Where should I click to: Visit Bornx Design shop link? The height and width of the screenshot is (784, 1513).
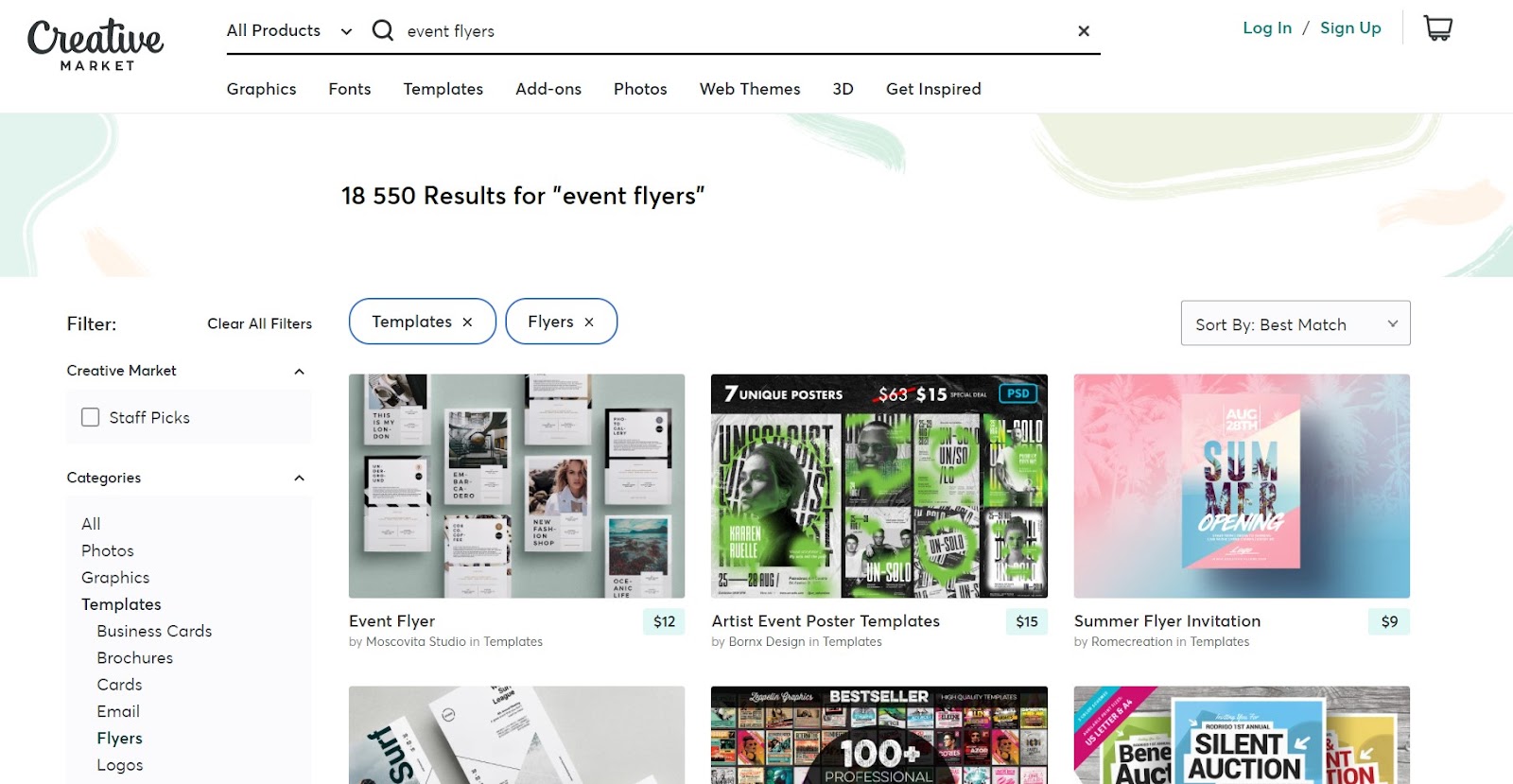pos(767,642)
